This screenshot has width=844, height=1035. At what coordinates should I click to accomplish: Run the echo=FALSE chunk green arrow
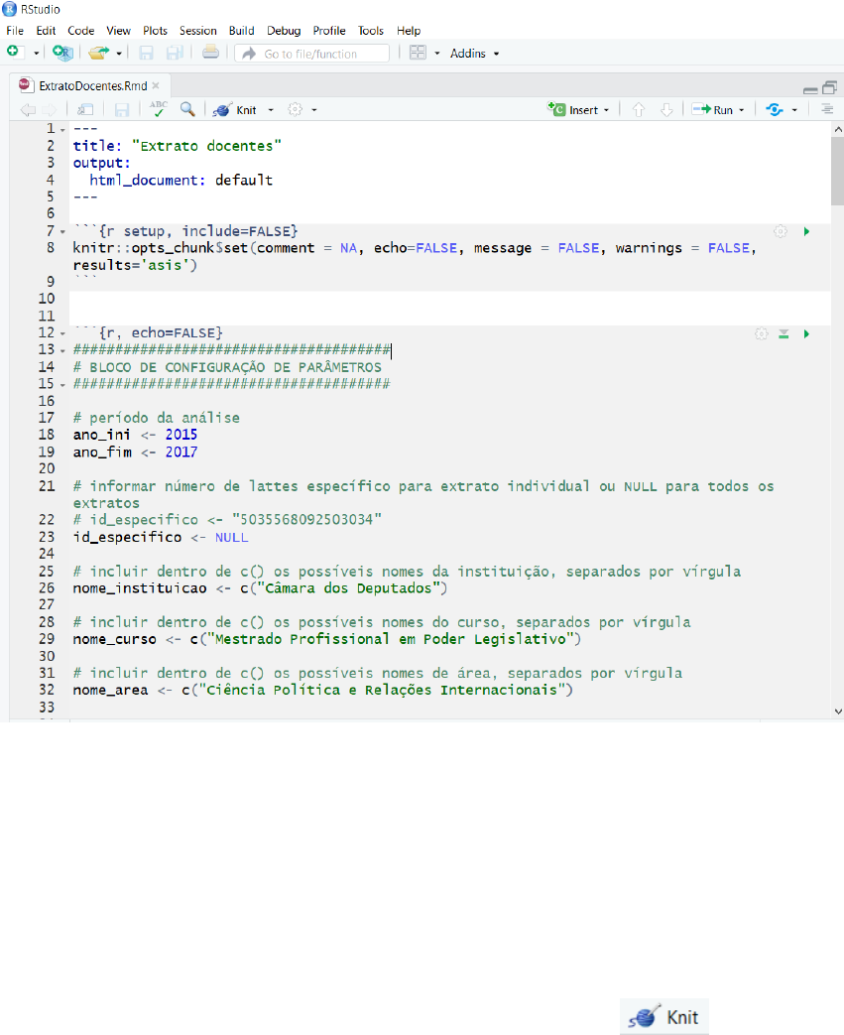coord(806,334)
